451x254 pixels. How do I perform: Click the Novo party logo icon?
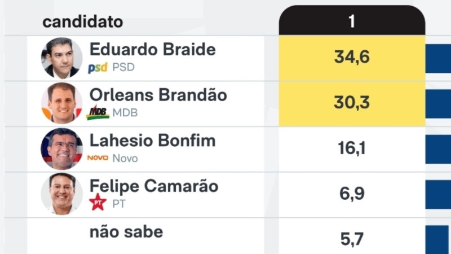(x=98, y=158)
